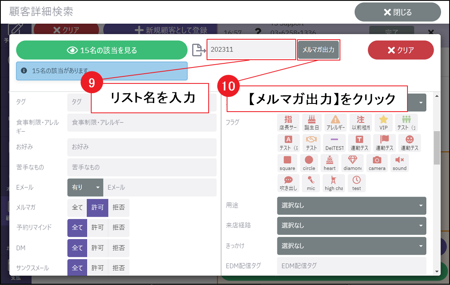Choose the diamond flag icon
This screenshot has height=285, width=450.
click(x=352, y=163)
